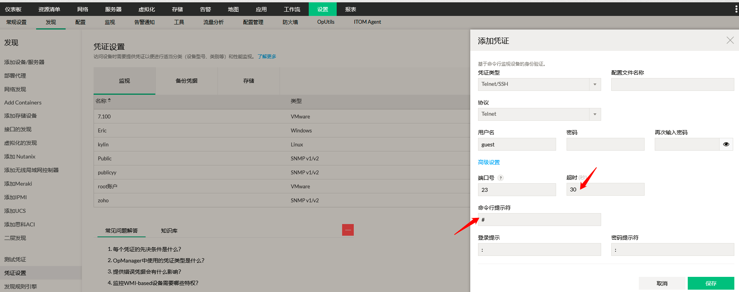The width and height of the screenshot is (739, 292).
Task: Toggle the 高级设置 link
Action: coord(489,162)
